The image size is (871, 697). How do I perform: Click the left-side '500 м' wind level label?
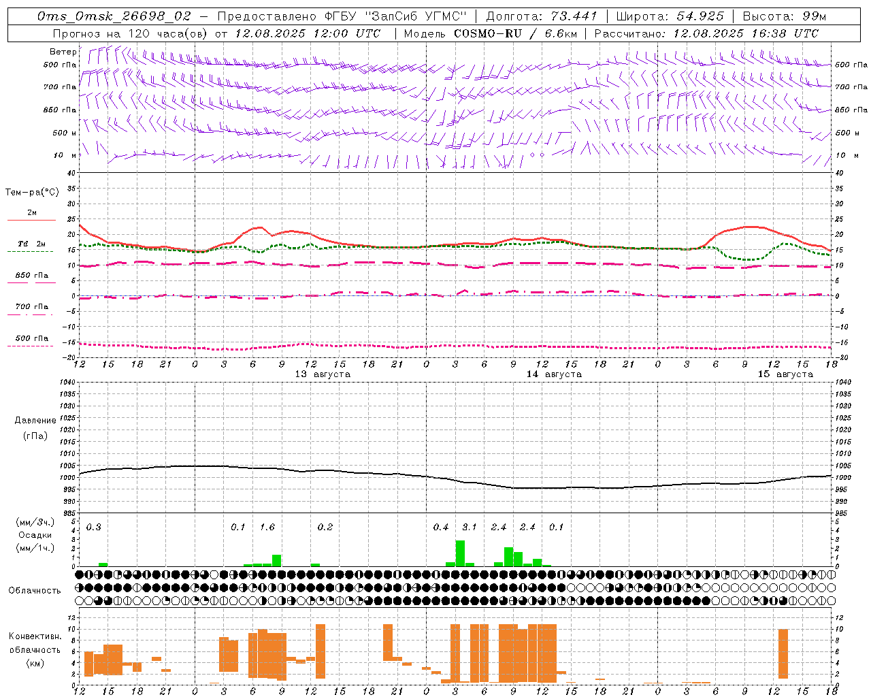tap(65, 133)
